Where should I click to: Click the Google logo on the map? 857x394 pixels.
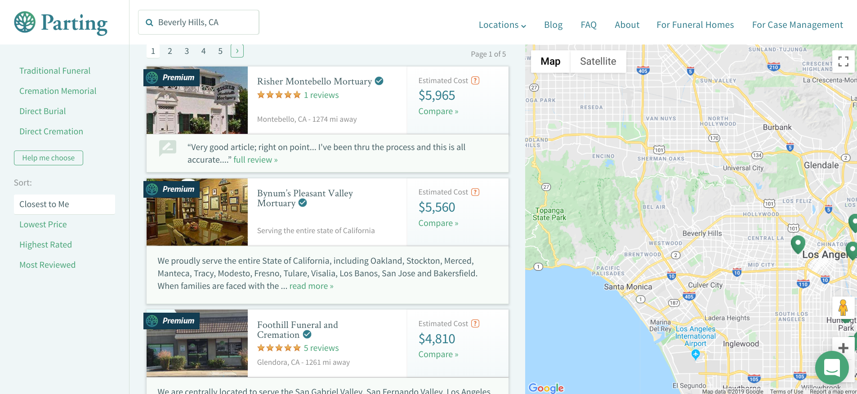point(546,388)
